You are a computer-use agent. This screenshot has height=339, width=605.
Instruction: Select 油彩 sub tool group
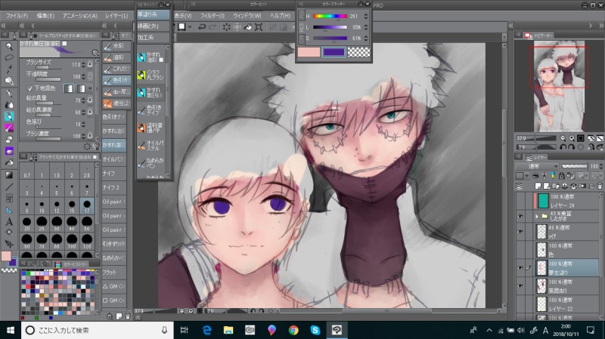[x=116, y=57]
